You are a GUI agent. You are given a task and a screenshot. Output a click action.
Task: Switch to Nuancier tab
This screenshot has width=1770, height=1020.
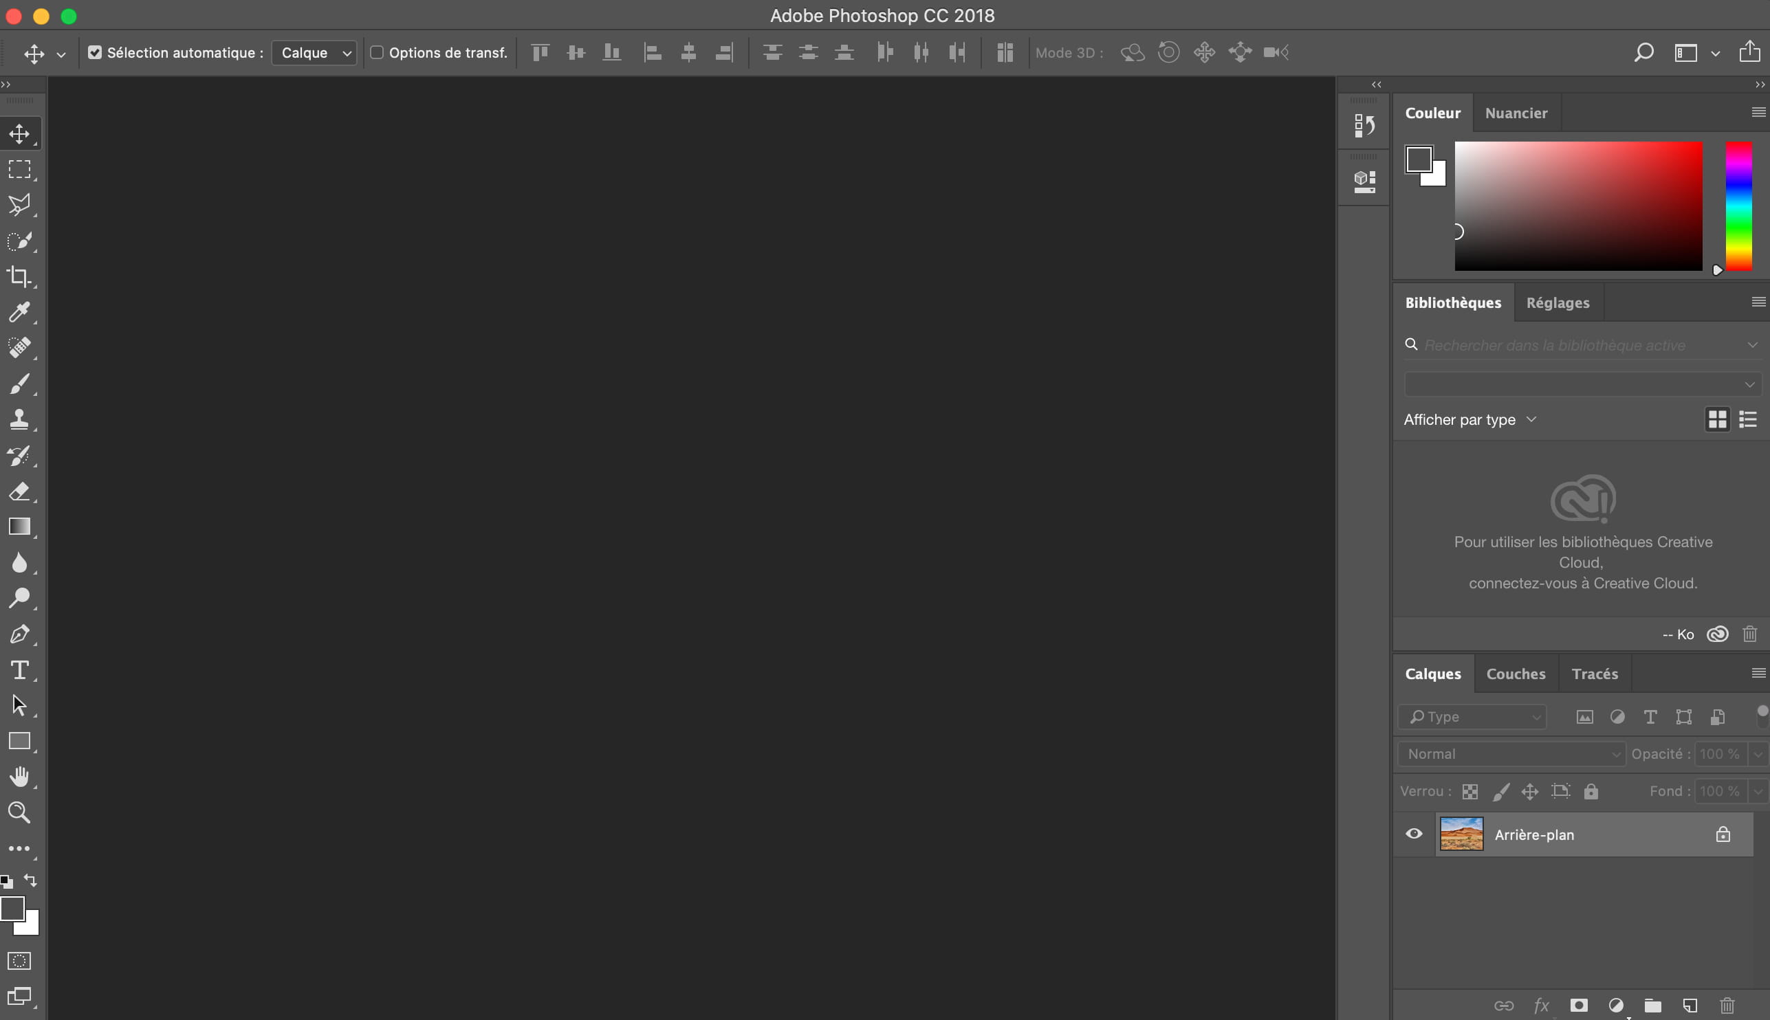pyautogui.click(x=1517, y=112)
